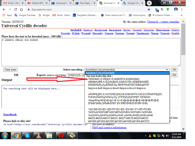Image resolution: width=195 pixels, height=146 pixels.
Task: Open the Guestbook link
Action: pos(10,114)
